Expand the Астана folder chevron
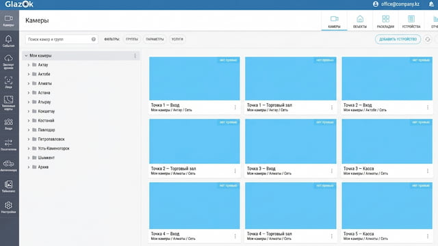438x246 pixels. click(x=29, y=93)
